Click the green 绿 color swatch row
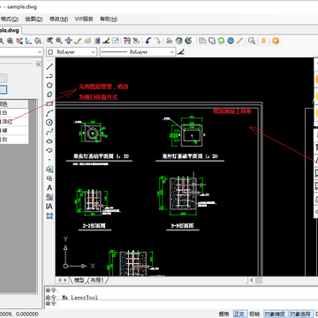The width and height of the screenshot is (318, 318). [x=14, y=131]
